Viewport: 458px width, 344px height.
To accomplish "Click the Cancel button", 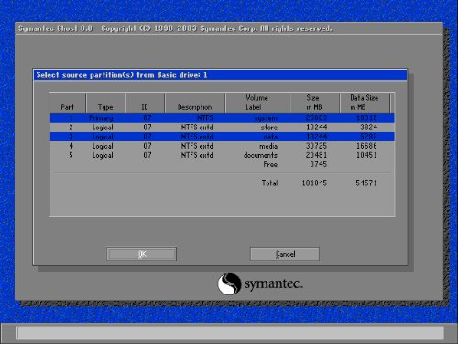I will click(285, 254).
